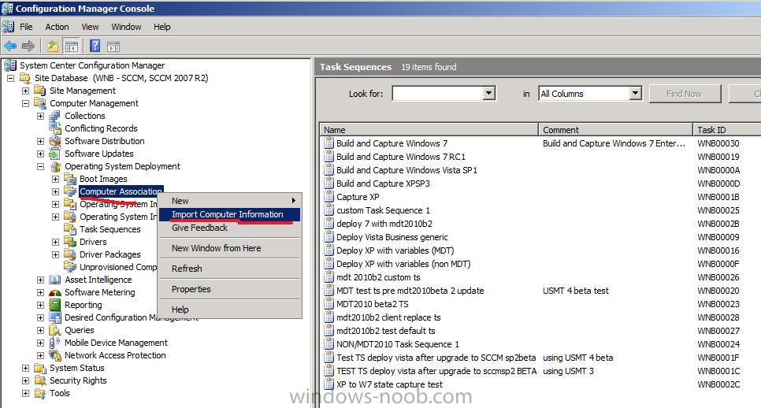Select Build and Capture Windows 7 RC1
Screen dimensions: 761x408
(400, 157)
